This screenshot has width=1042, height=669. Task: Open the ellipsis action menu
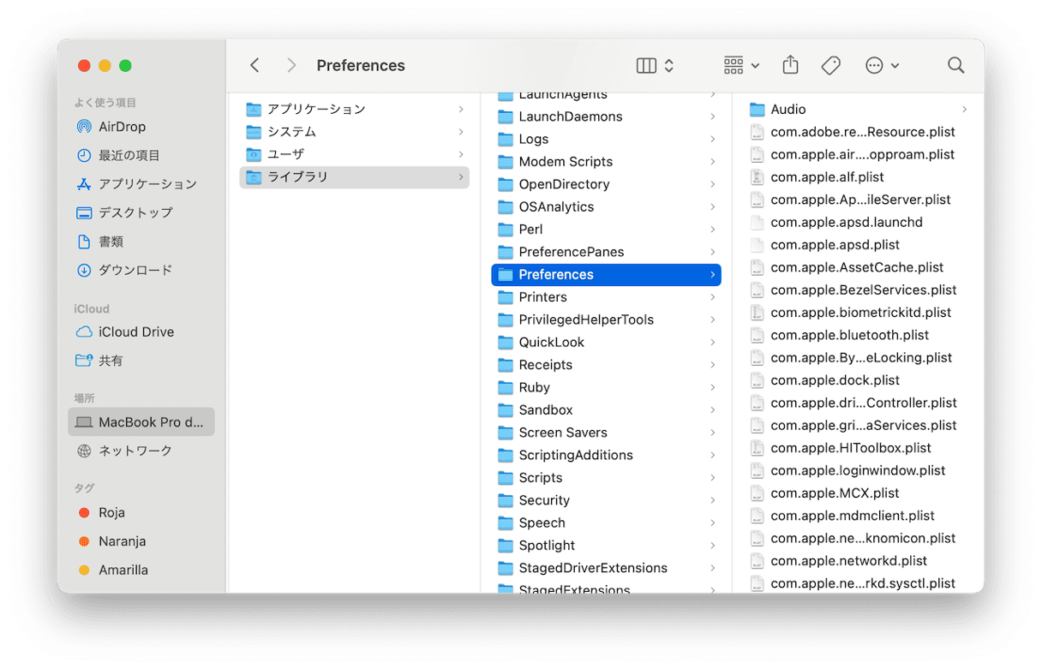(882, 66)
